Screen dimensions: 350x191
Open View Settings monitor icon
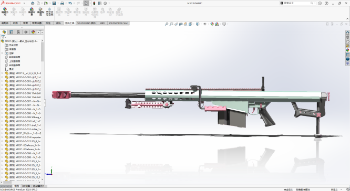click(x=224, y=24)
